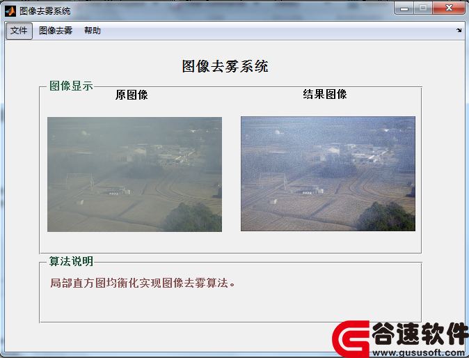
Task: Open the 文件 menu
Action: tap(19, 31)
